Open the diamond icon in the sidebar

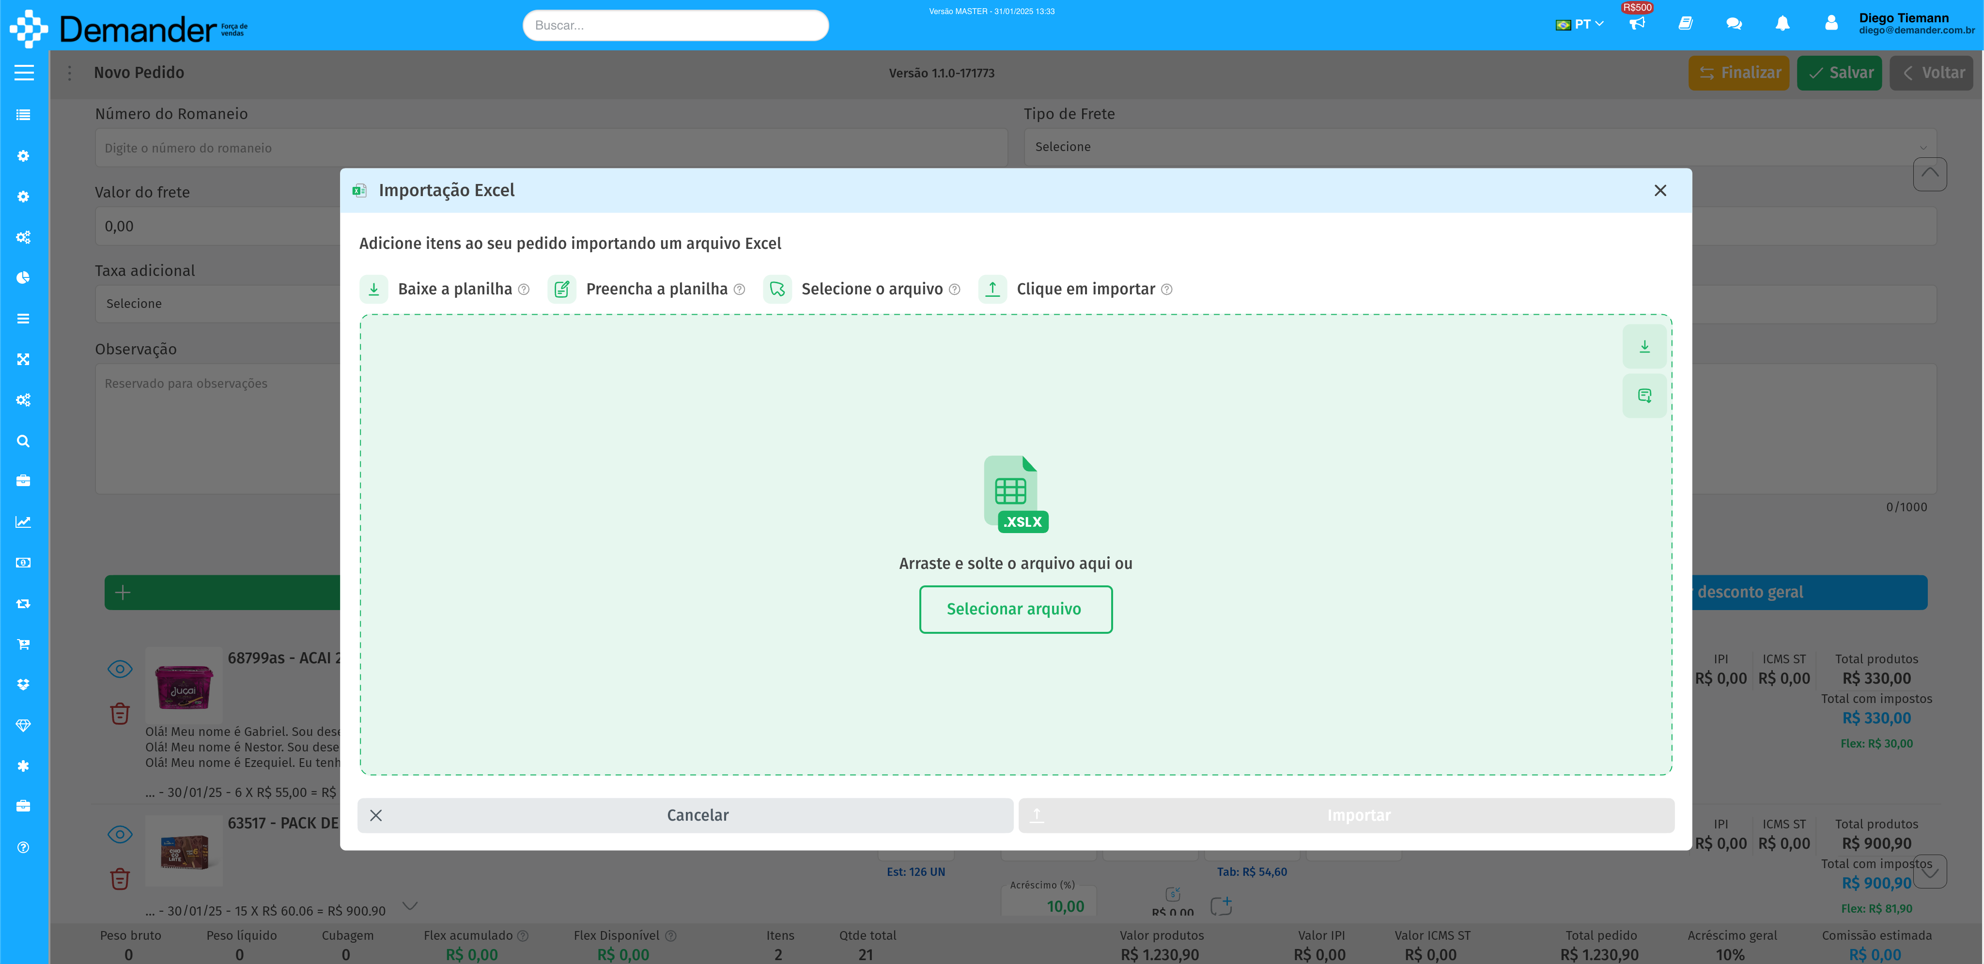(23, 725)
